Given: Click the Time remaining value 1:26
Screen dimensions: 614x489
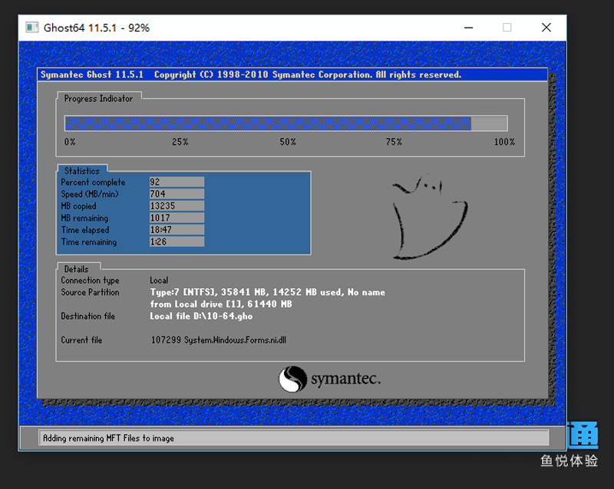Looking at the screenshot, I should pos(177,241).
